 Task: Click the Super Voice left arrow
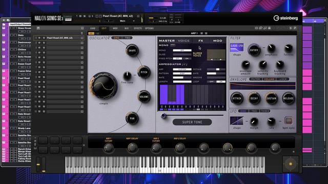(x=212, y=59)
